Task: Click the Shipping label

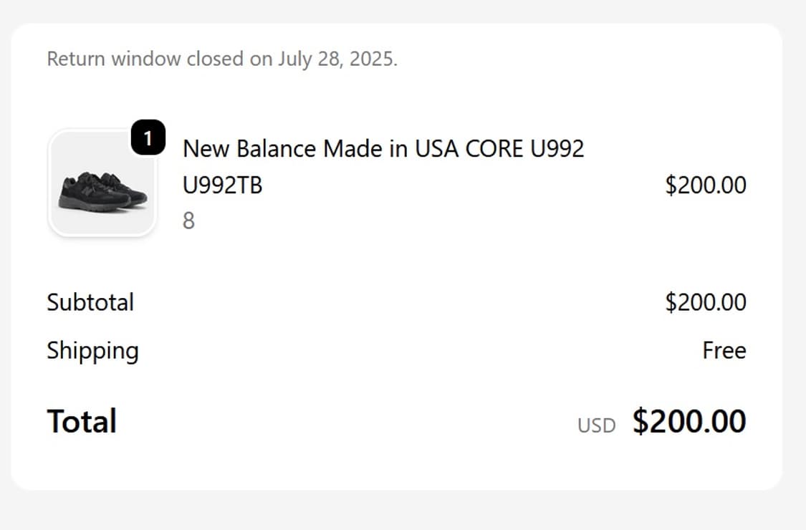Action: [x=92, y=351]
